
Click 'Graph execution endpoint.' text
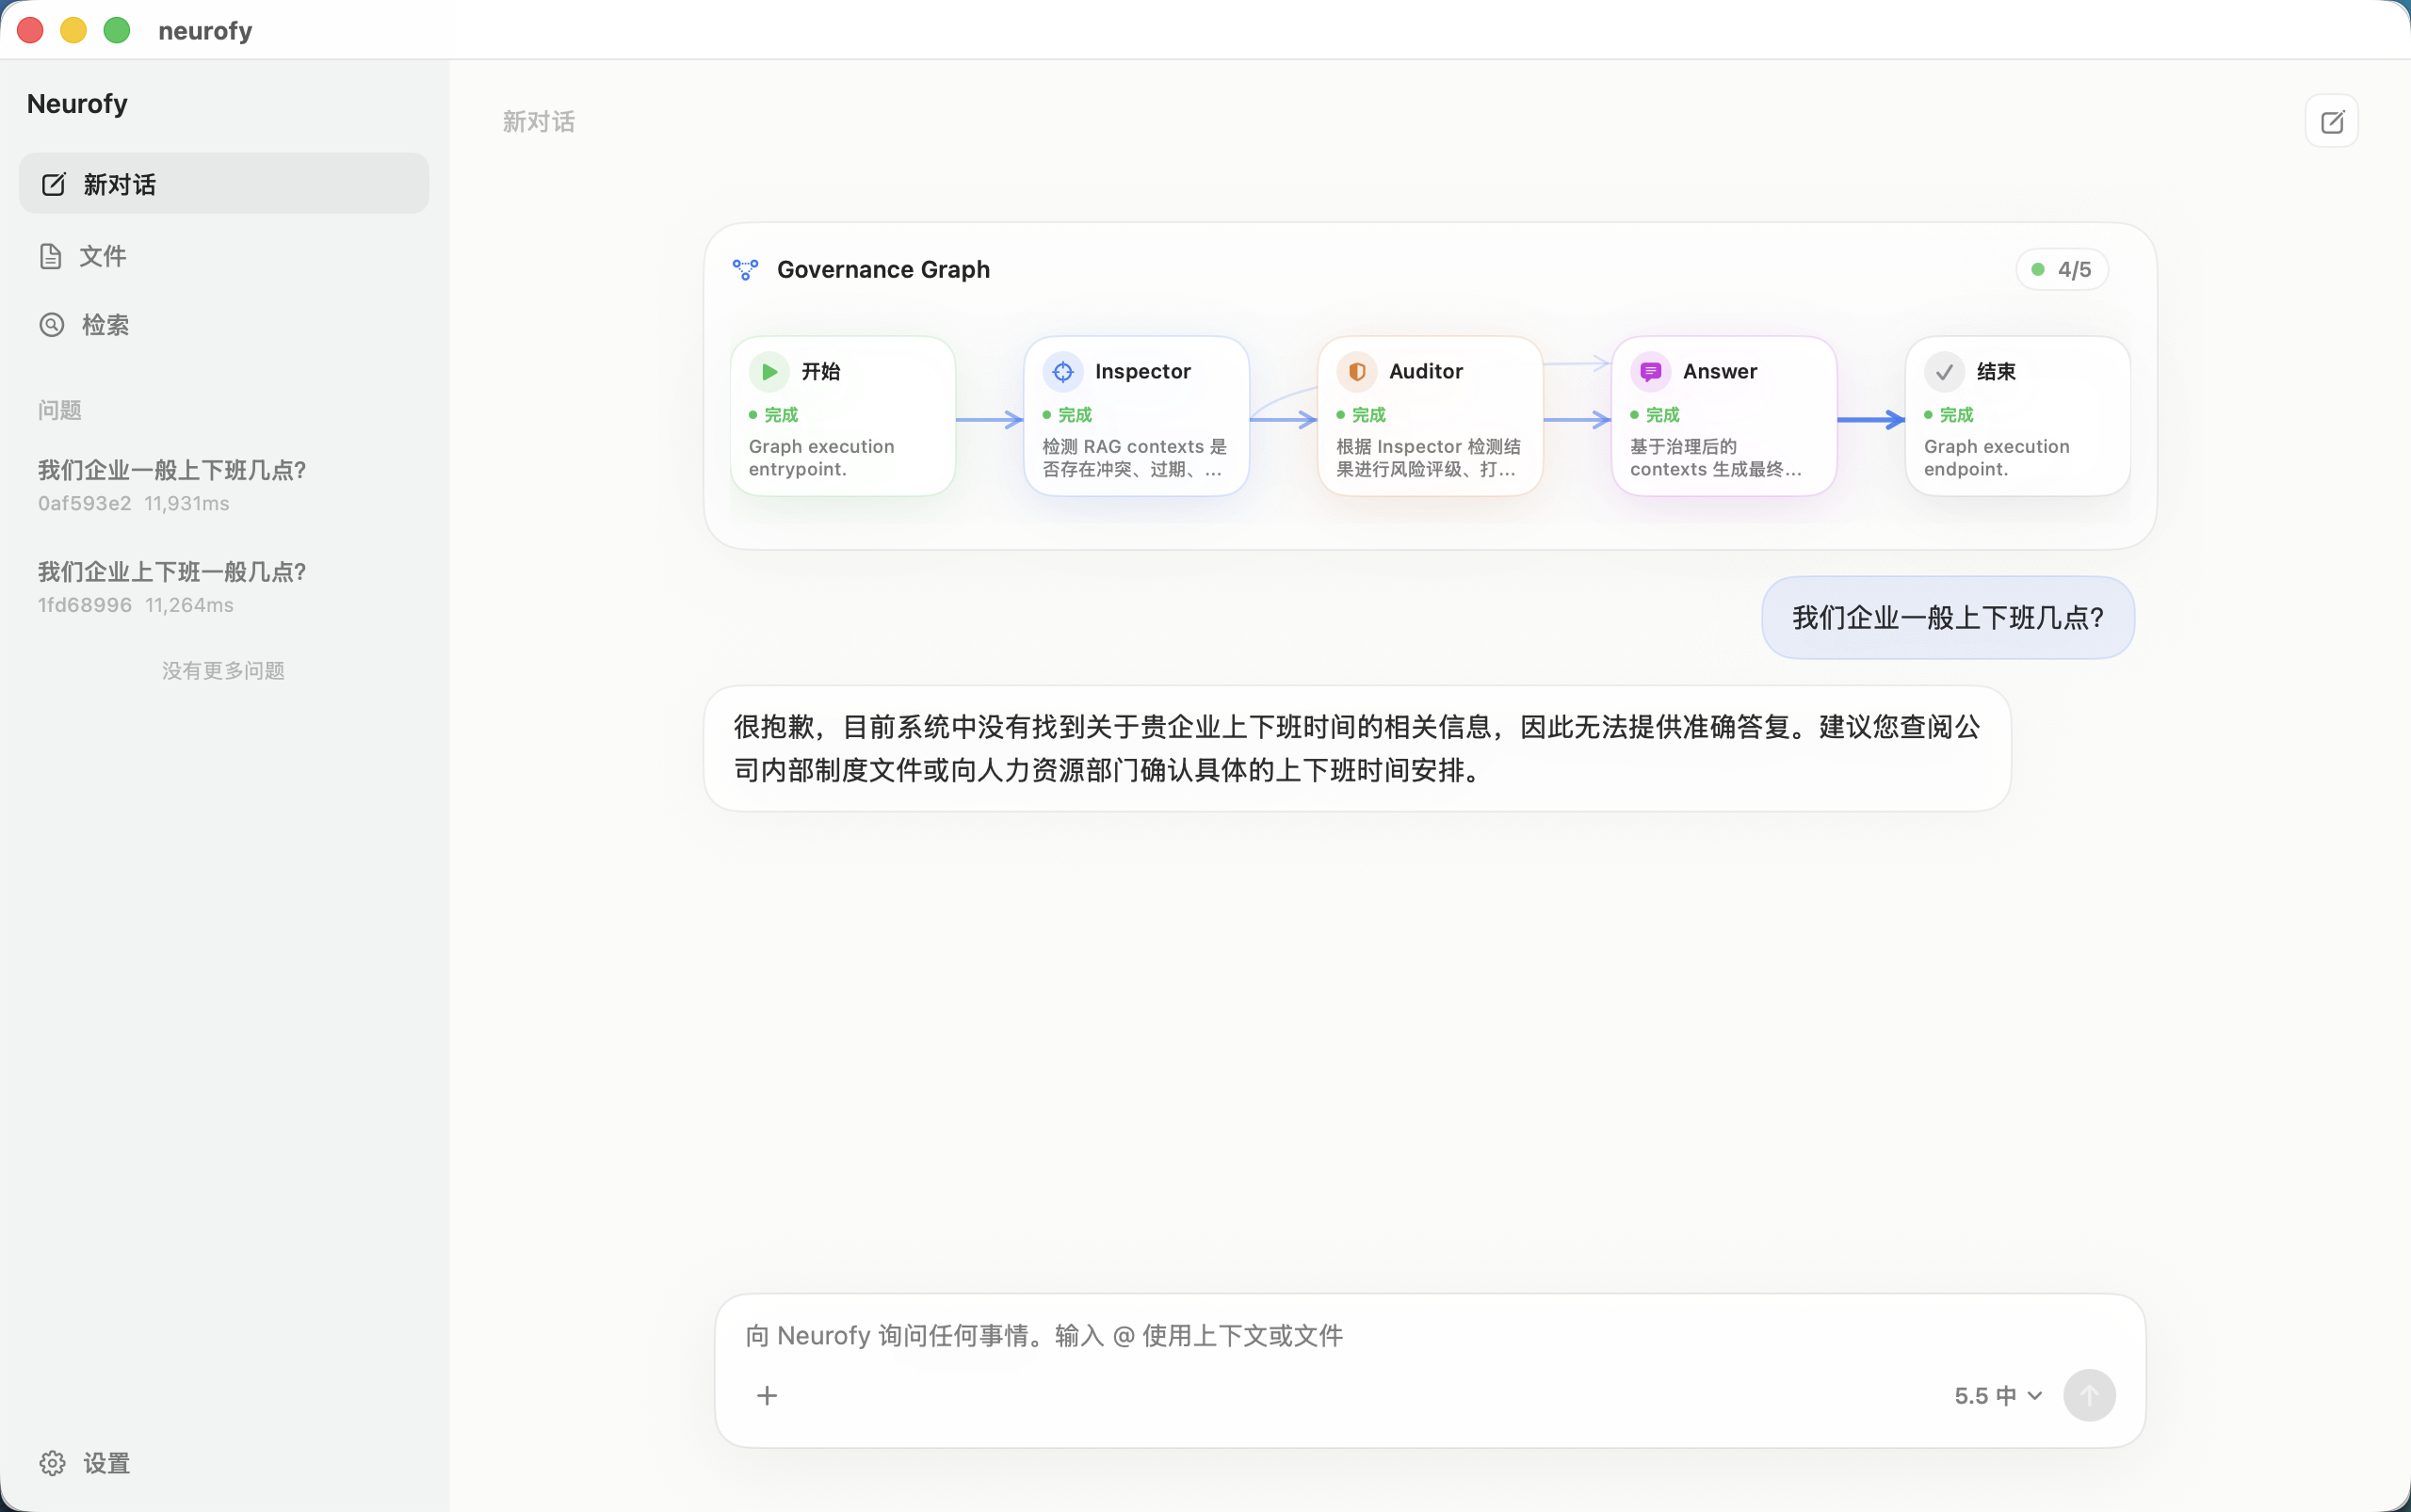tap(1997, 458)
